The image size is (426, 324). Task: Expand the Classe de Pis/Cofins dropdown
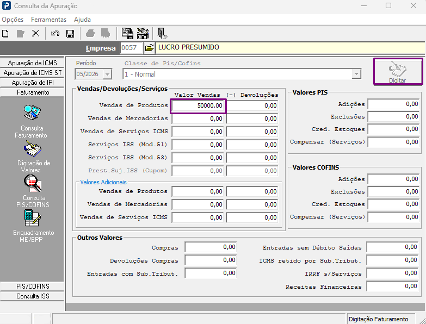coord(356,74)
